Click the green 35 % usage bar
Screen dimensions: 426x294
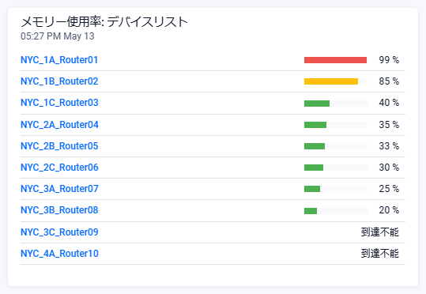[315, 125]
